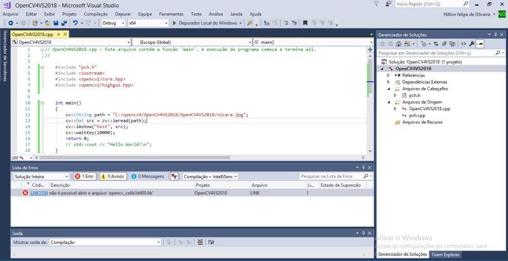Pin the OpenCV4VS2018.cpp tab
The image size is (508, 261).
coord(58,34)
